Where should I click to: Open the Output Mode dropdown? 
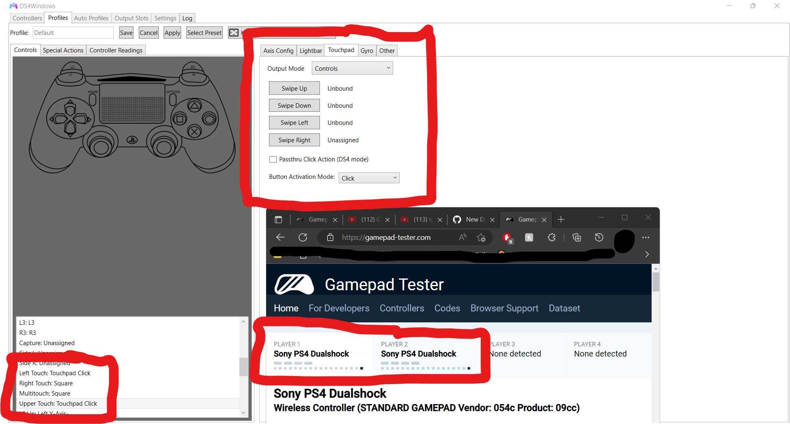point(352,68)
